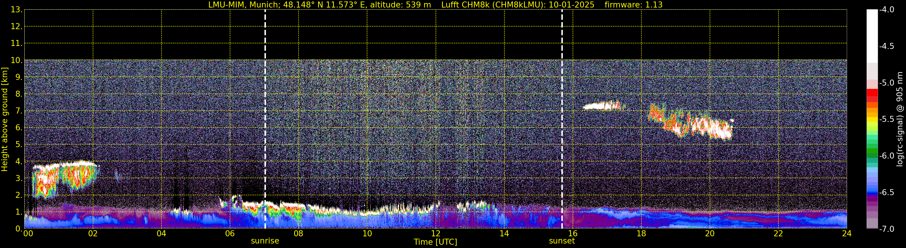Click the 2 km height tick label
This screenshot has height=248, width=906.
tap(19, 195)
